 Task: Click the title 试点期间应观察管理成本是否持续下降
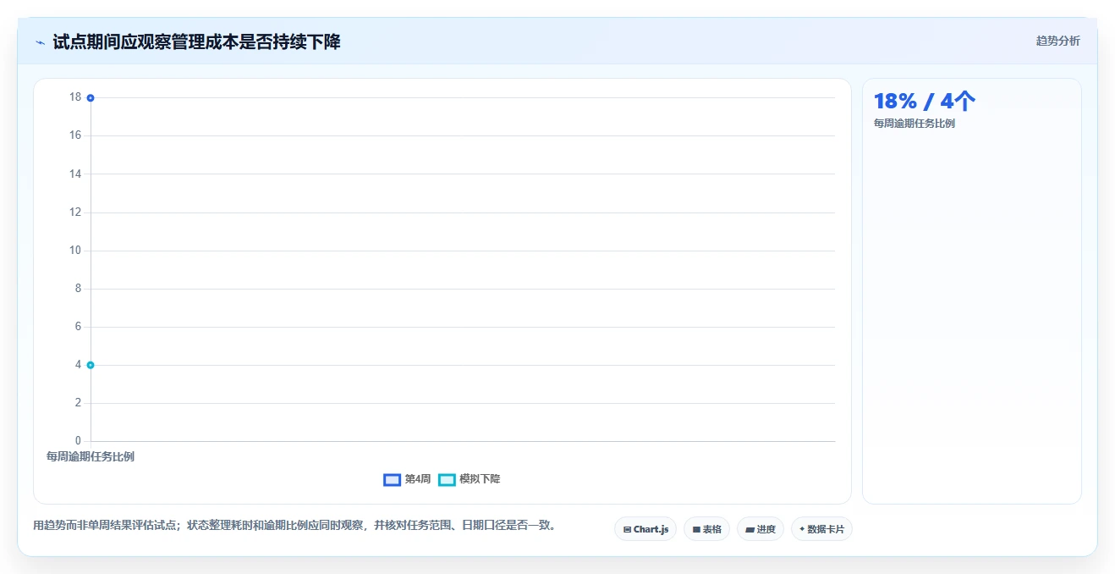pyautogui.click(x=196, y=41)
